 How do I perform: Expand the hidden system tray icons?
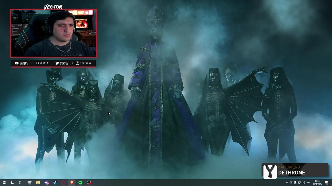[x=287, y=183]
